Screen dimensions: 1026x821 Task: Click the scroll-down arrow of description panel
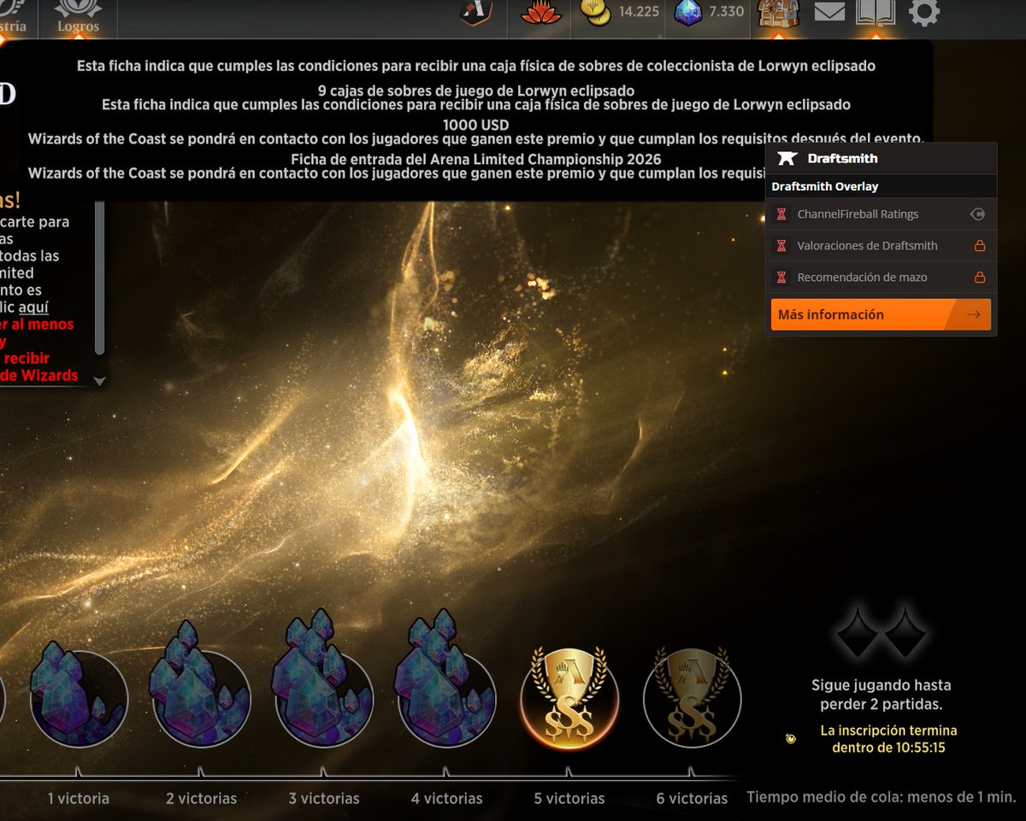click(x=99, y=381)
